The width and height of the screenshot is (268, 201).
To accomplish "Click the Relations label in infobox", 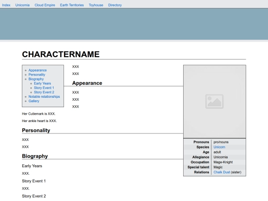I will pos(201,172).
